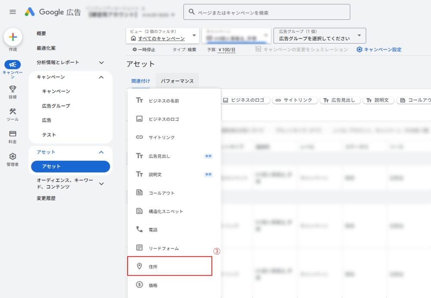Open Tools wrench icon in sidebar

(x=12, y=111)
